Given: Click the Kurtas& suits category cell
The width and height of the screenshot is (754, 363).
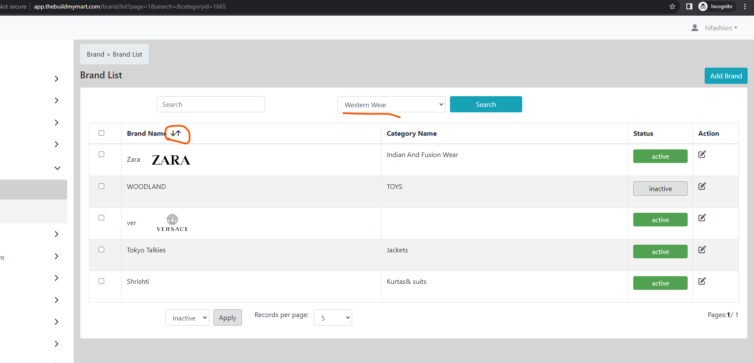Looking at the screenshot, I should 406,281.
